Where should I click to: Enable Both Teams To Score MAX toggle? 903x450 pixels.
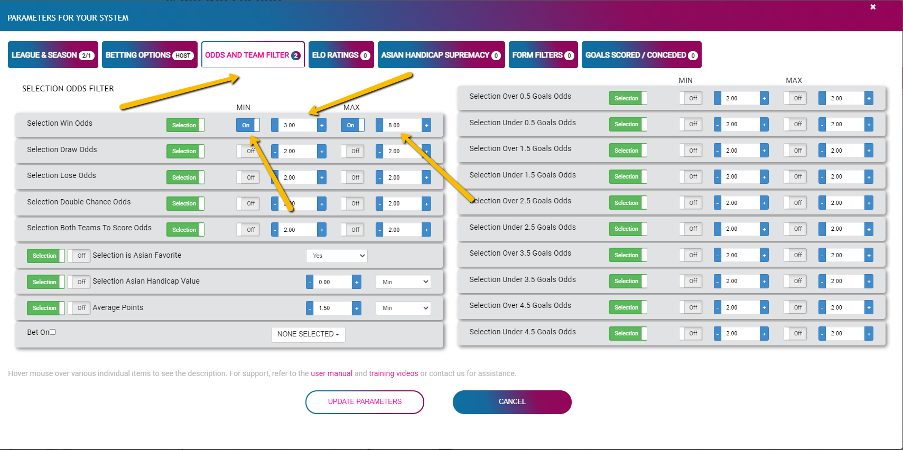pos(352,230)
